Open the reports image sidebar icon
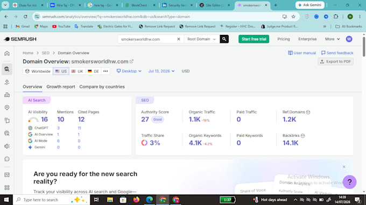Viewport: 366px width, 205px height. (7, 175)
